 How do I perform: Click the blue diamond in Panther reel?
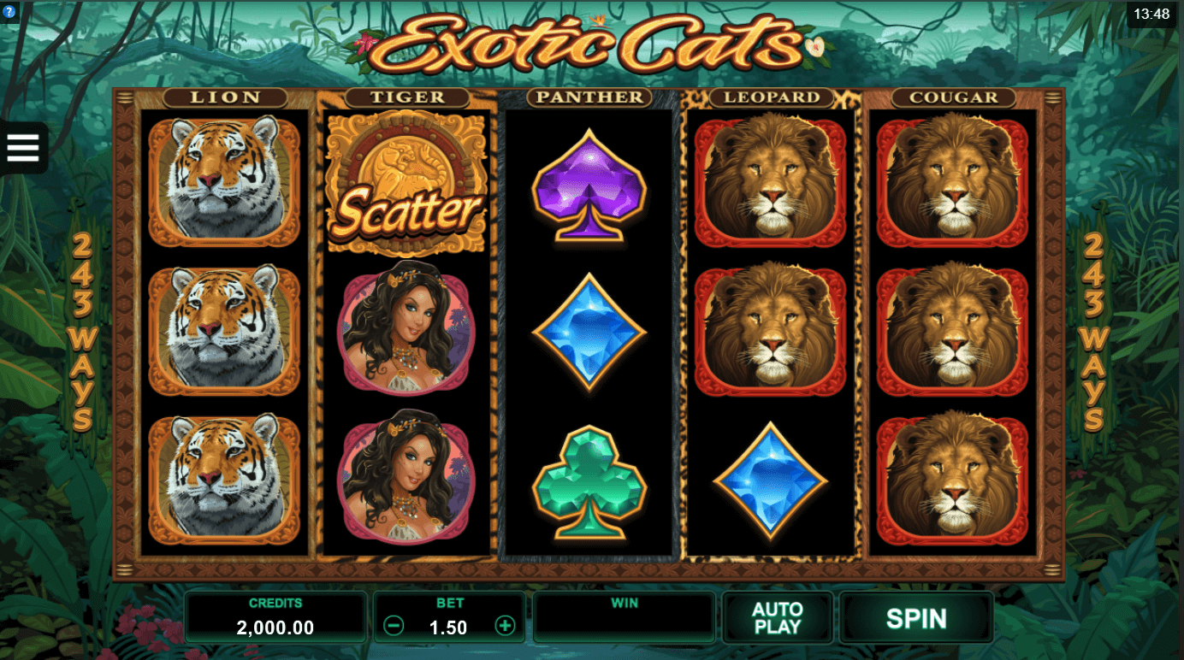(x=589, y=332)
